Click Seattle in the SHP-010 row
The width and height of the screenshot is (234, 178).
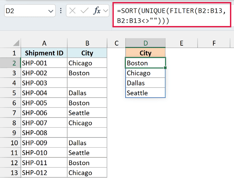point(87,153)
